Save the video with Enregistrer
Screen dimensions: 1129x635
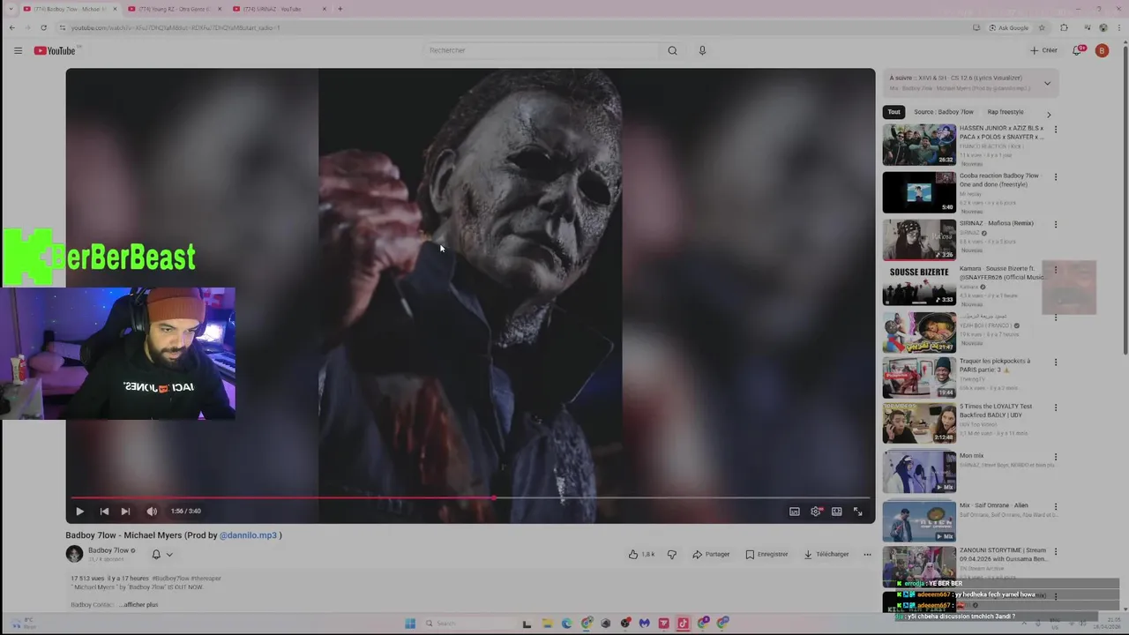[x=766, y=554]
